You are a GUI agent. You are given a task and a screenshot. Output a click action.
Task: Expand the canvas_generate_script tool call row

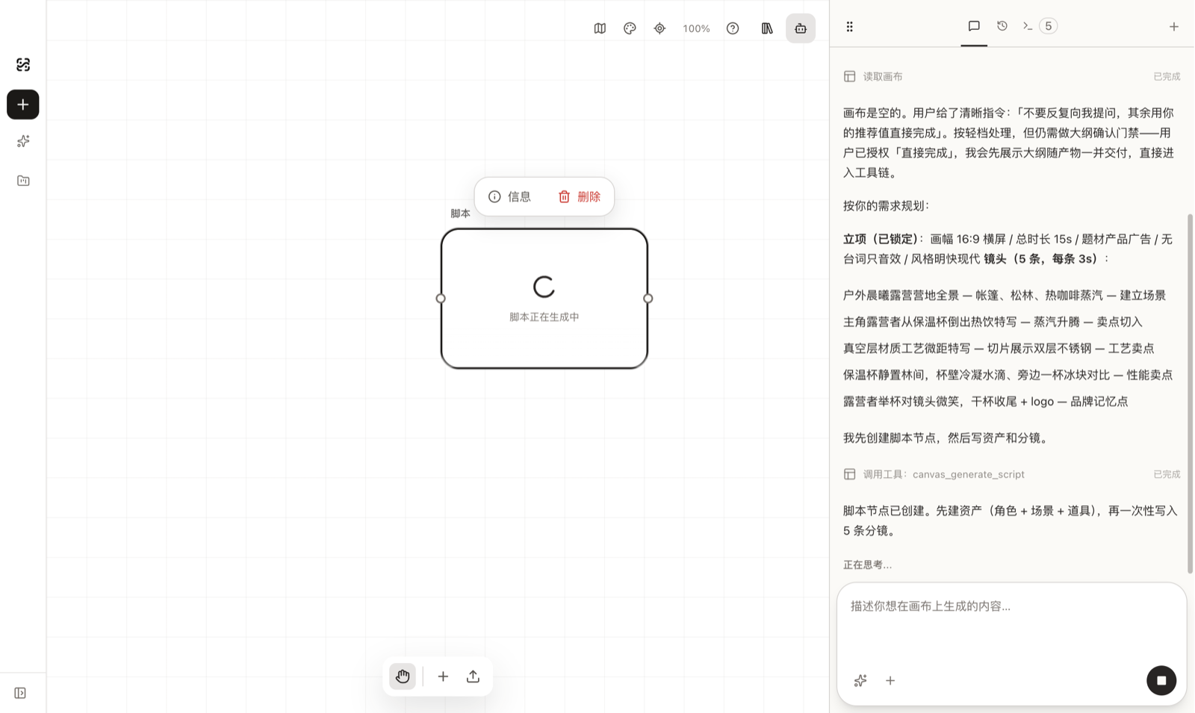pos(1012,474)
